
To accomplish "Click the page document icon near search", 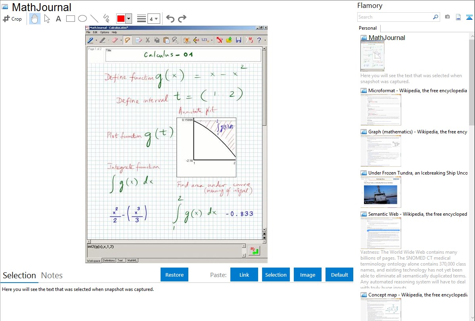I will point(458,17).
